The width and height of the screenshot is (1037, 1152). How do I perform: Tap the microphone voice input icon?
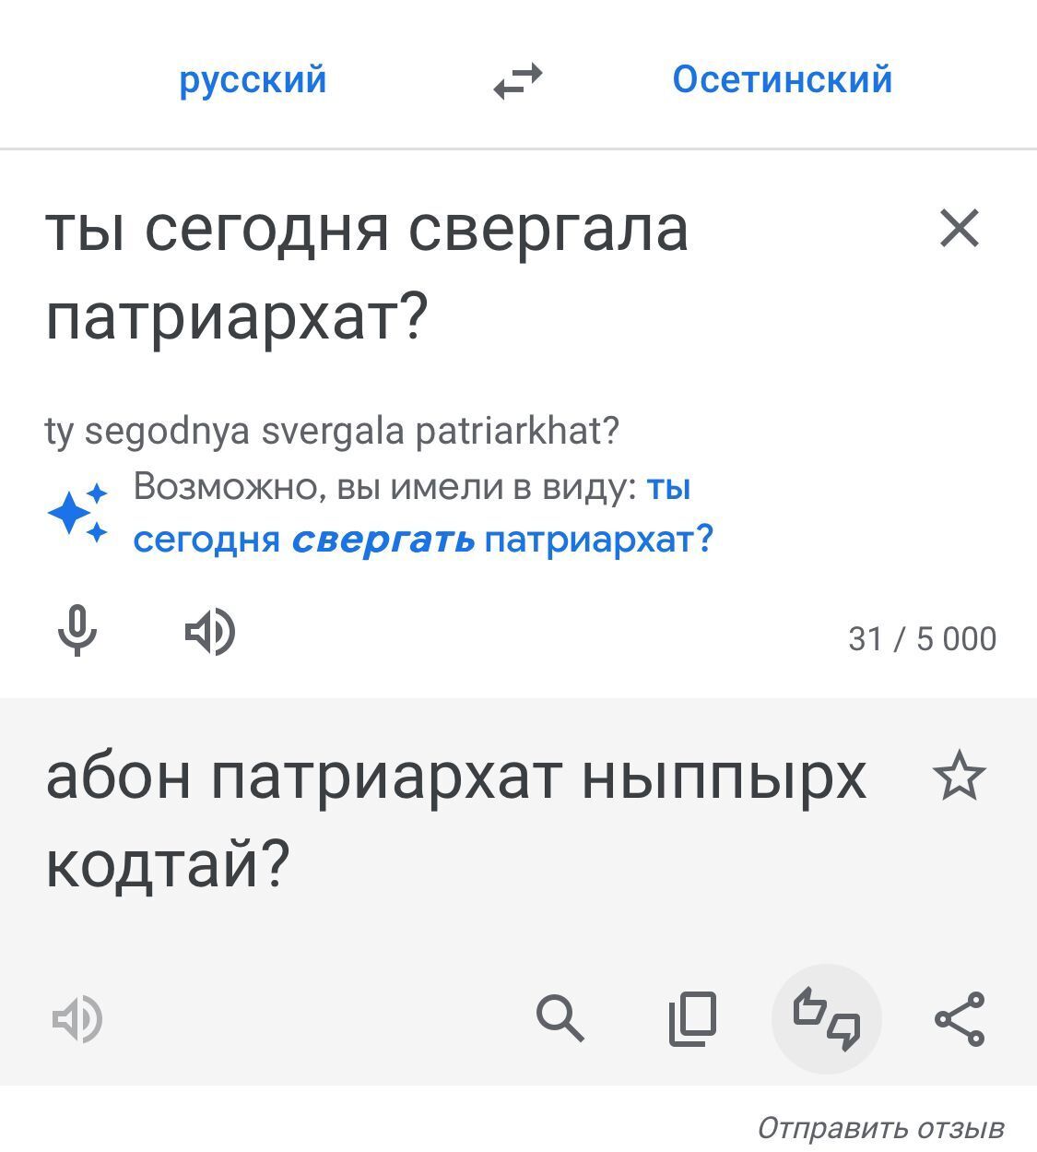77,632
